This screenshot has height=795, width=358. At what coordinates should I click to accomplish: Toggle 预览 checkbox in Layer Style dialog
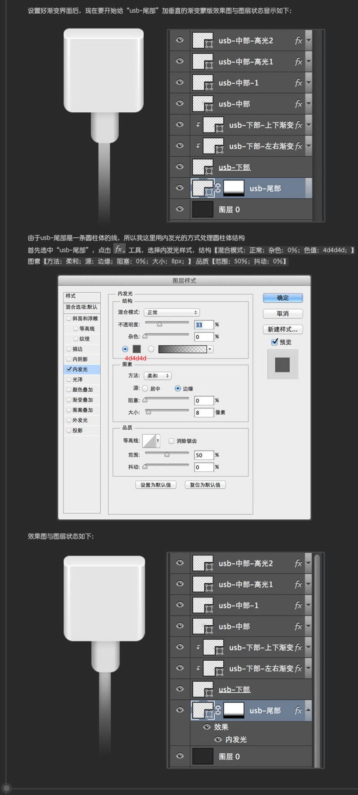275,342
